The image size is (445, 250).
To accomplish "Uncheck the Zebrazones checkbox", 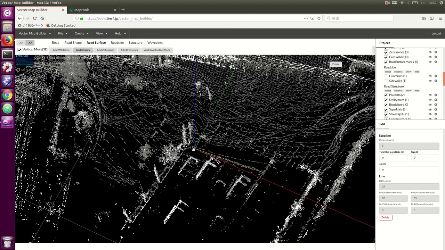I will pos(386,52).
